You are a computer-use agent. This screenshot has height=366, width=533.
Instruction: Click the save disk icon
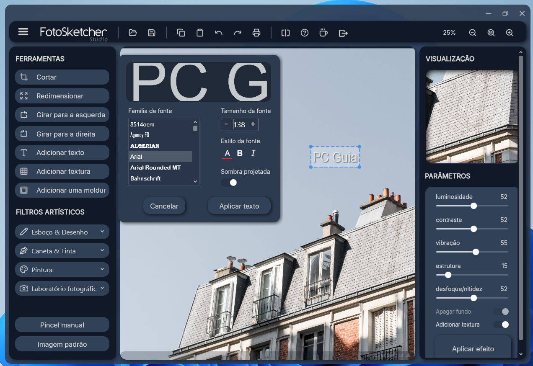point(152,33)
